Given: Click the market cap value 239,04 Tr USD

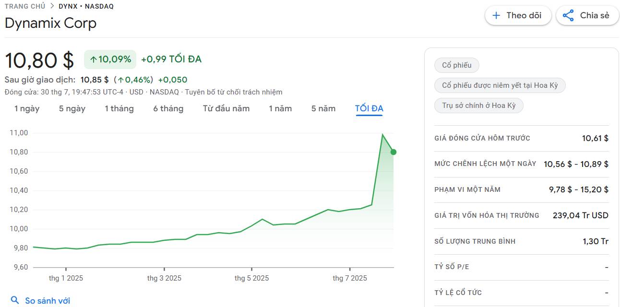Looking at the screenshot, I should pos(581,215).
